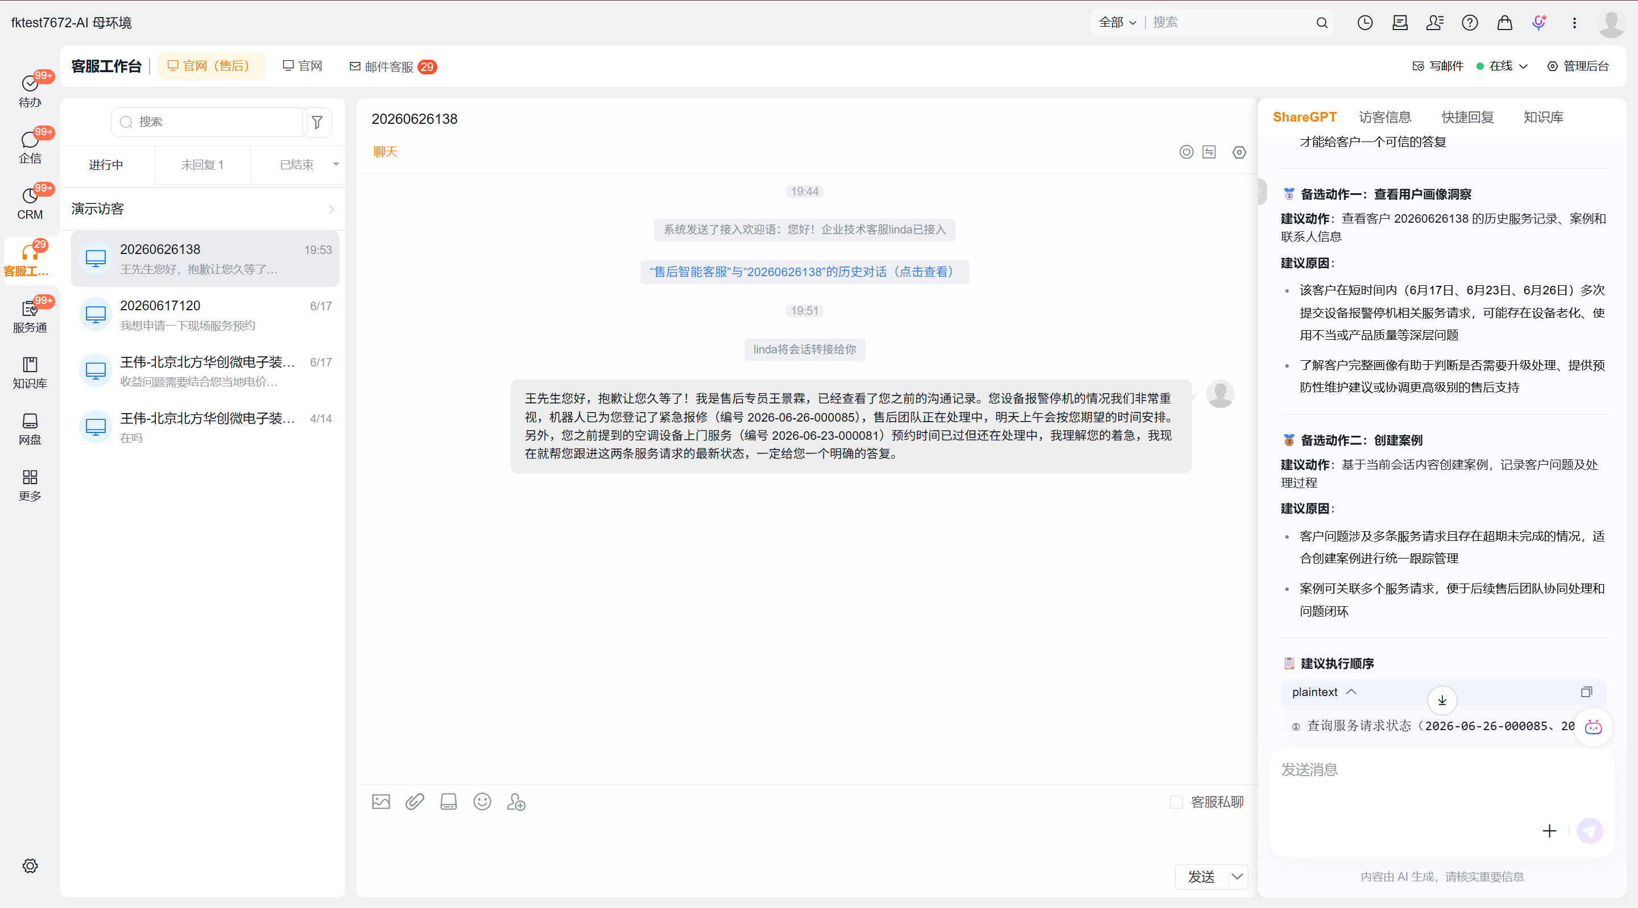Screen dimensions: 1638x908
Task: Insert an image via the picture icon
Action: tap(381, 802)
